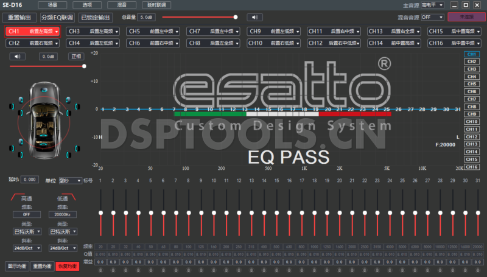Click the 已锁定输出 locked output button
The height and width of the screenshot is (277, 487).
(96, 18)
